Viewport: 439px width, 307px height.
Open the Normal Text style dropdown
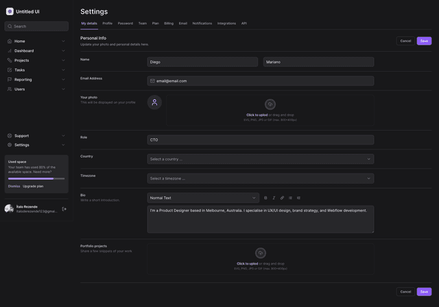pyautogui.click(x=203, y=198)
